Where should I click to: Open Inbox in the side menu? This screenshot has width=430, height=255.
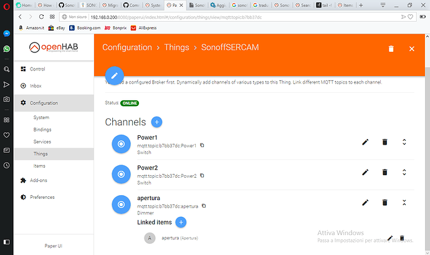54,85
